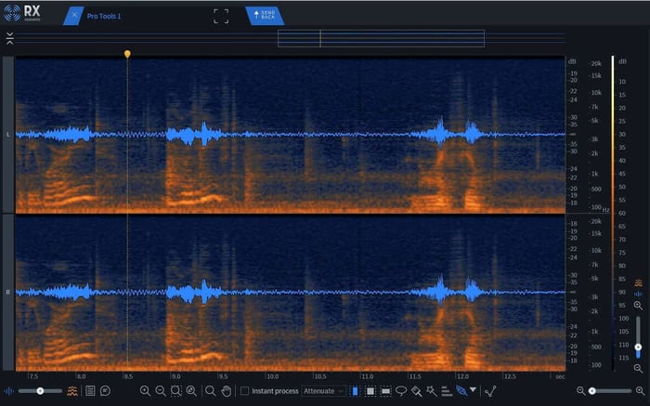Click the zoom out magnifier icon
650x406 pixels.
(160, 390)
